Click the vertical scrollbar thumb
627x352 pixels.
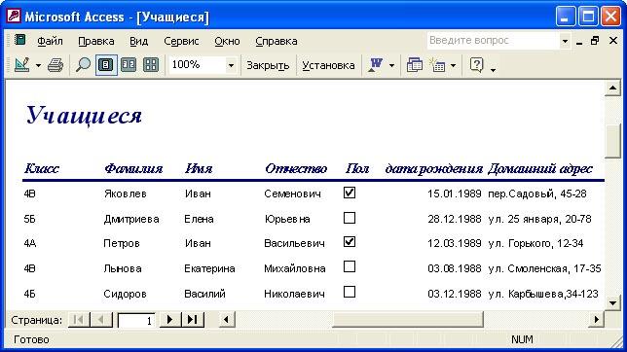[612, 141]
